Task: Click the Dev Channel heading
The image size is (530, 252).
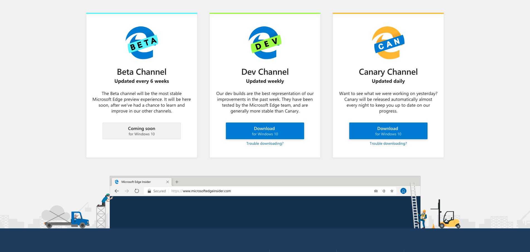Action: pyautogui.click(x=265, y=72)
